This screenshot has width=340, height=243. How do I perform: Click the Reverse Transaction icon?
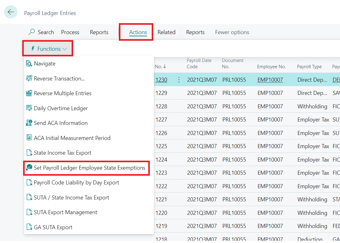pos(29,78)
